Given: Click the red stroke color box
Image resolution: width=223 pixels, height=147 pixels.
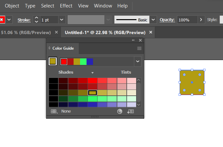Looking at the screenshot, I should (x=2, y=20).
